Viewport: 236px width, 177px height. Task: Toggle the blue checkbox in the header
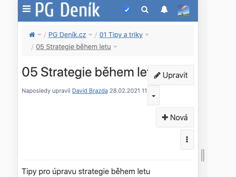tap(127, 10)
